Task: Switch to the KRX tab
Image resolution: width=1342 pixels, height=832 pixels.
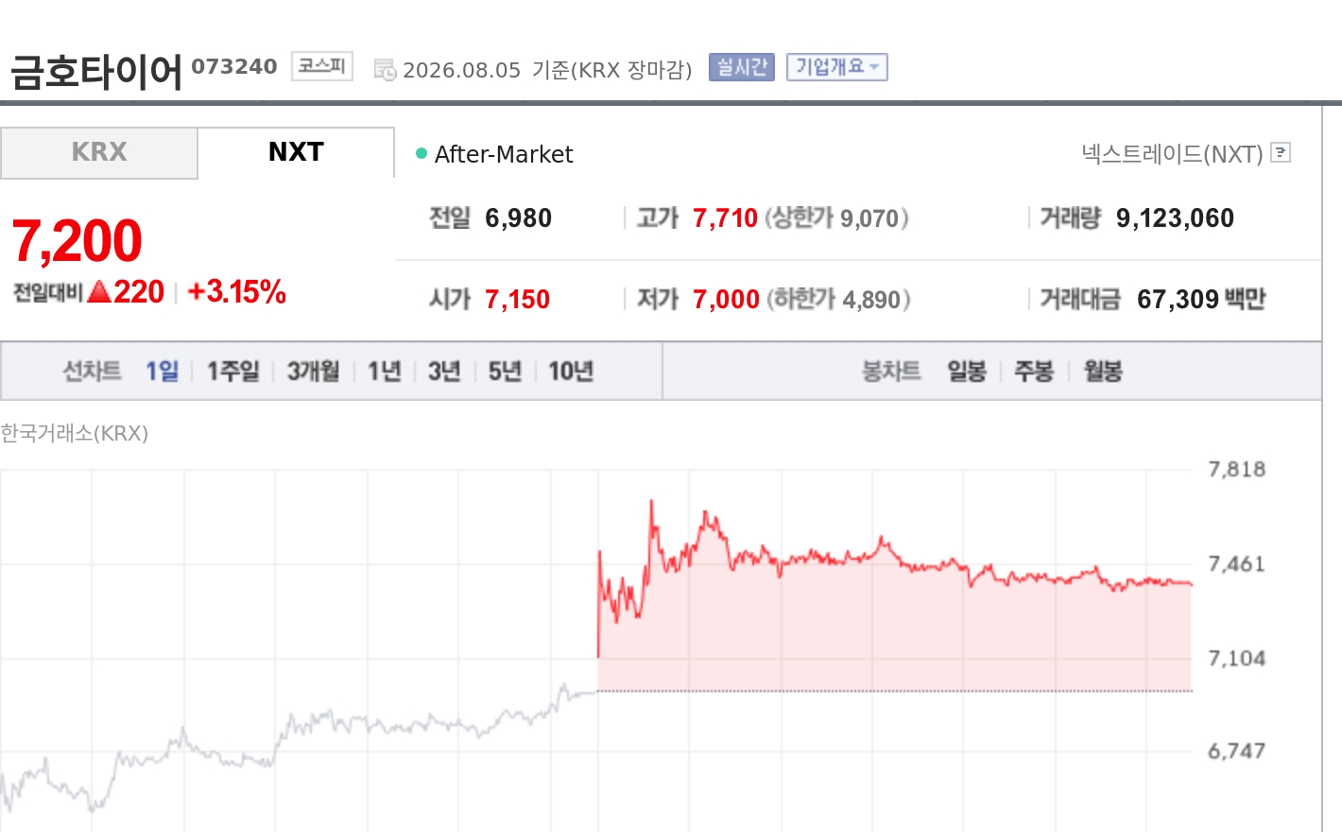Action: pyautogui.click(x=99, y=153)
